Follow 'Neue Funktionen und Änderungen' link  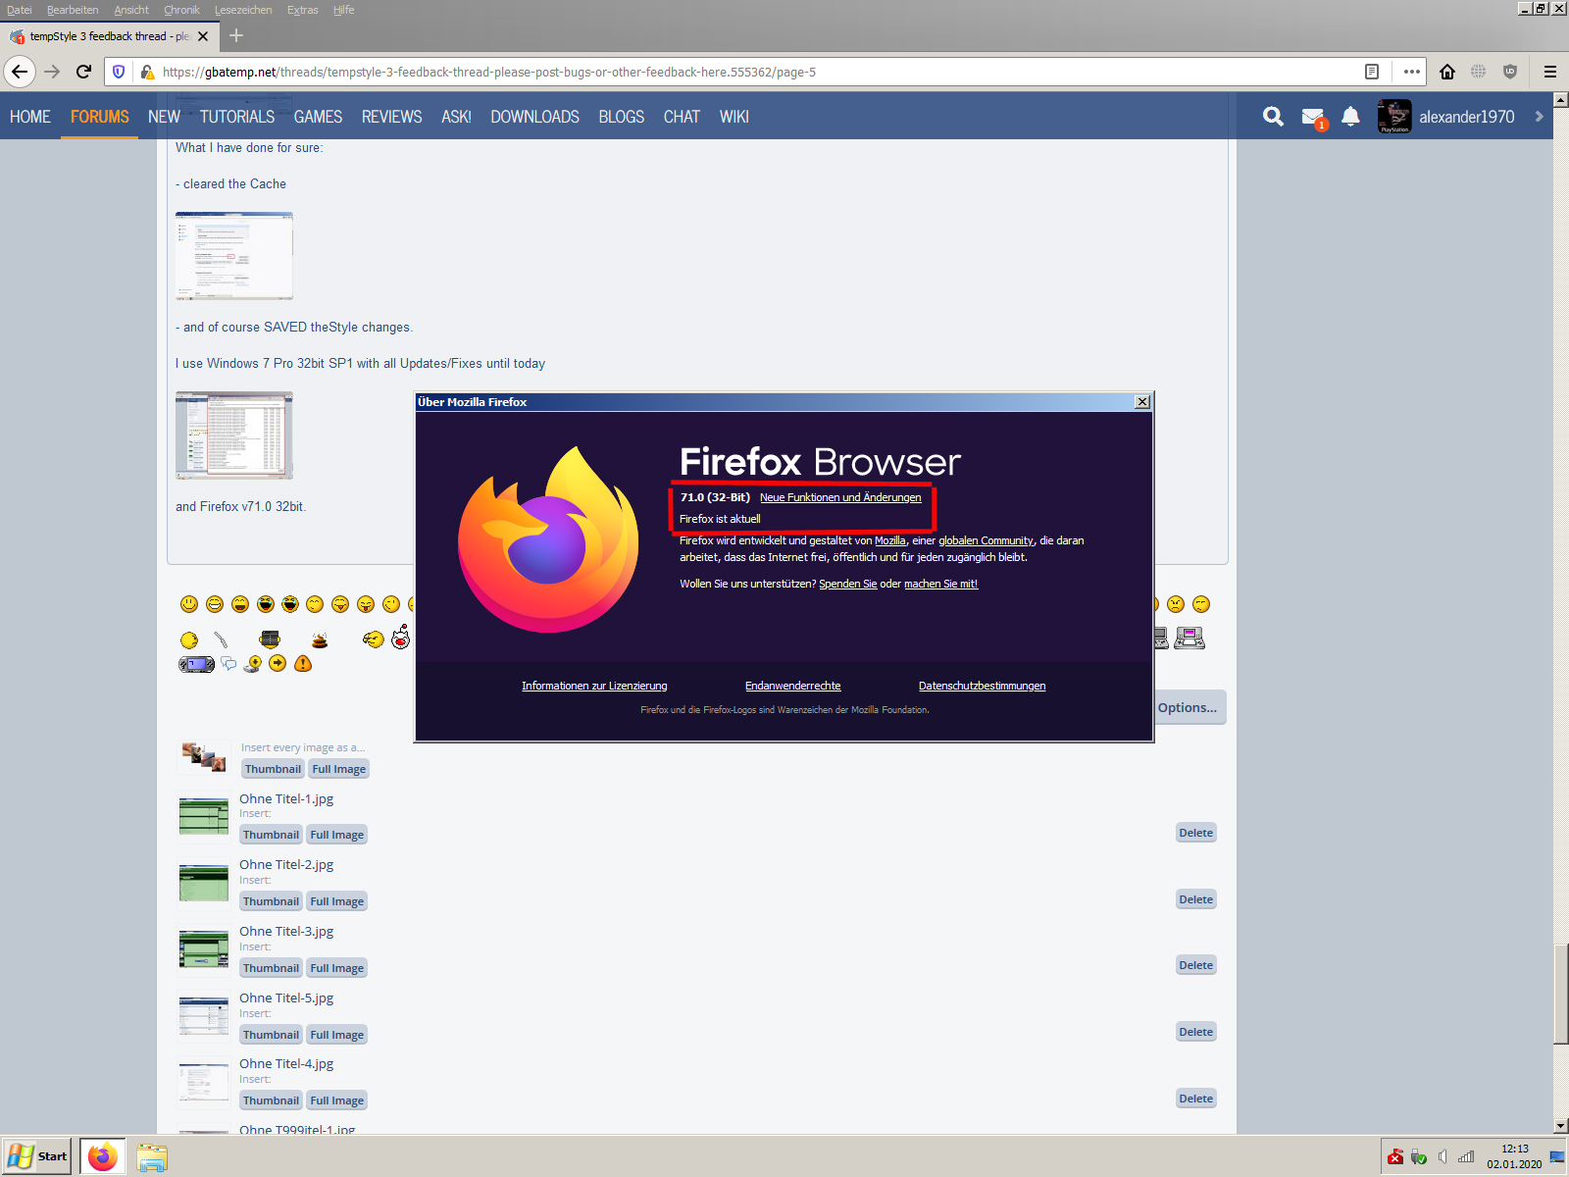[x=840, y=497]
